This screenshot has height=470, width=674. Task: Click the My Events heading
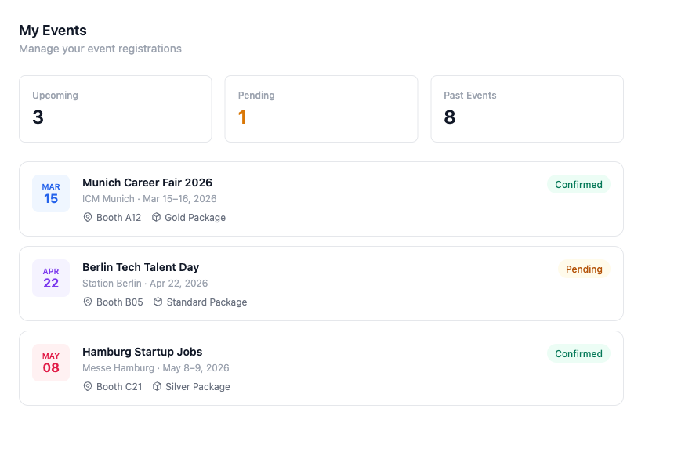pos(52,30)
